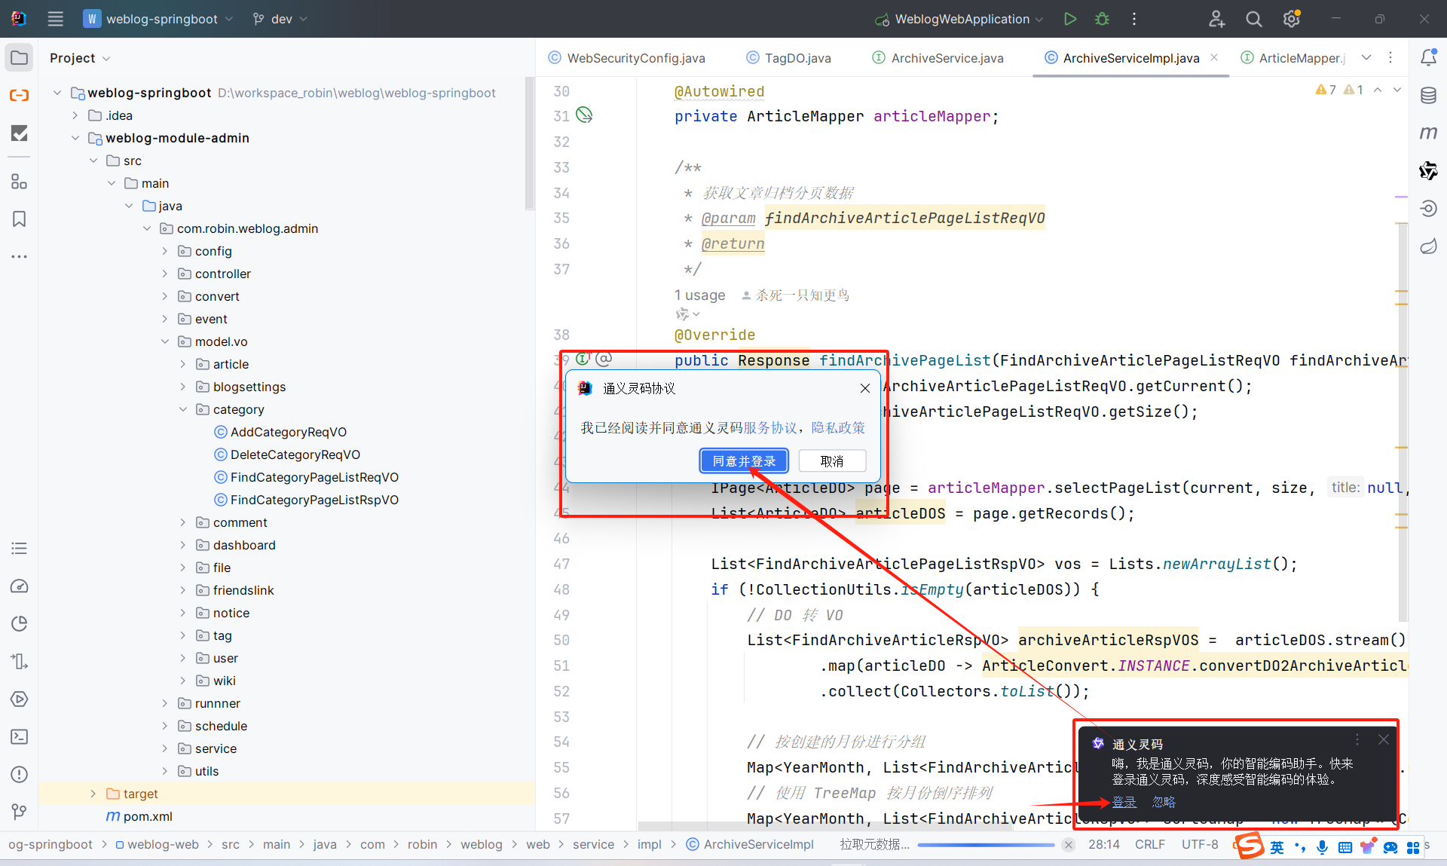Switch to WebSecurityConfig.java tab
This screenshot has height=866, width=1447.
click(x=627, y=58)
